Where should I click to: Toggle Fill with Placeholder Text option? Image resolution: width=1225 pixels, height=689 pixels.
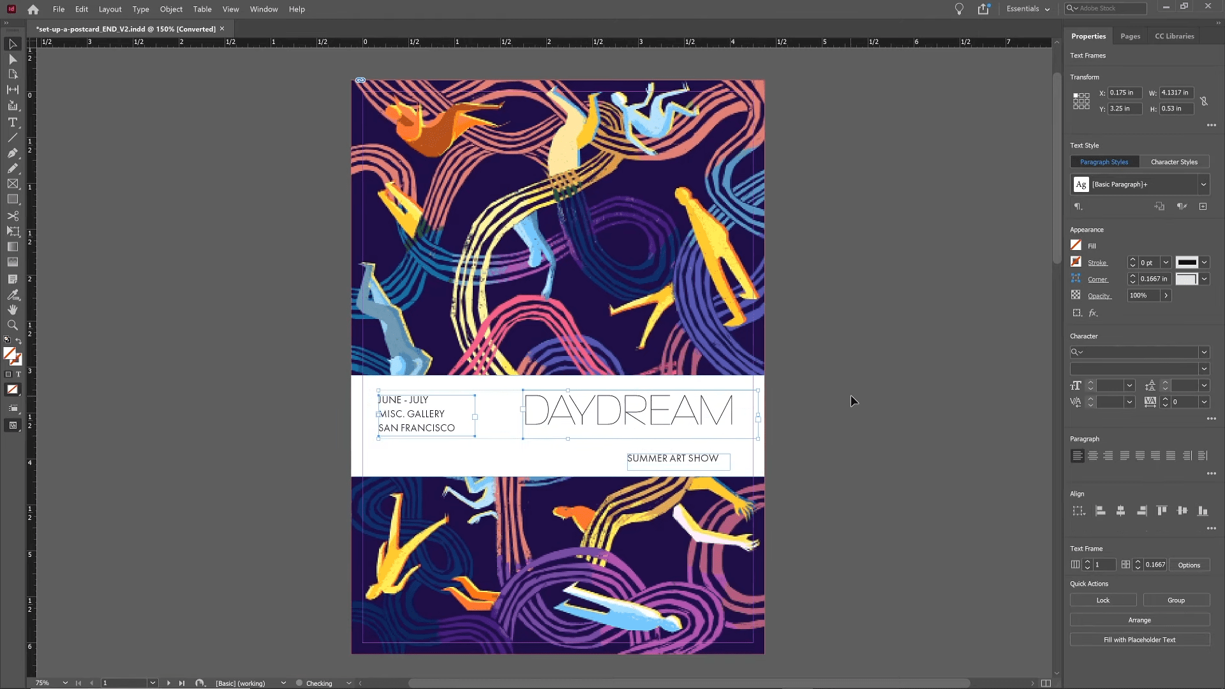tap(1139, 639)
